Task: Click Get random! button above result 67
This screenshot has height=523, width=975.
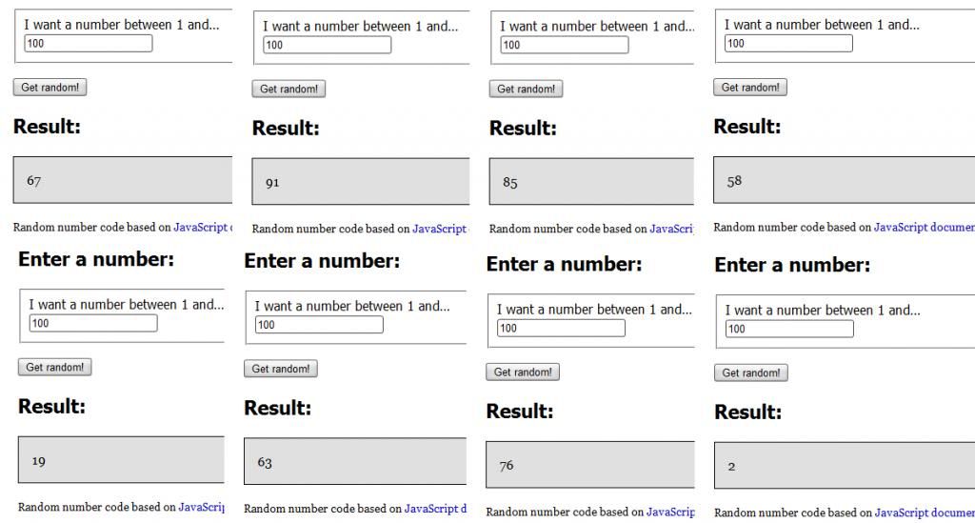Action: 50,88
